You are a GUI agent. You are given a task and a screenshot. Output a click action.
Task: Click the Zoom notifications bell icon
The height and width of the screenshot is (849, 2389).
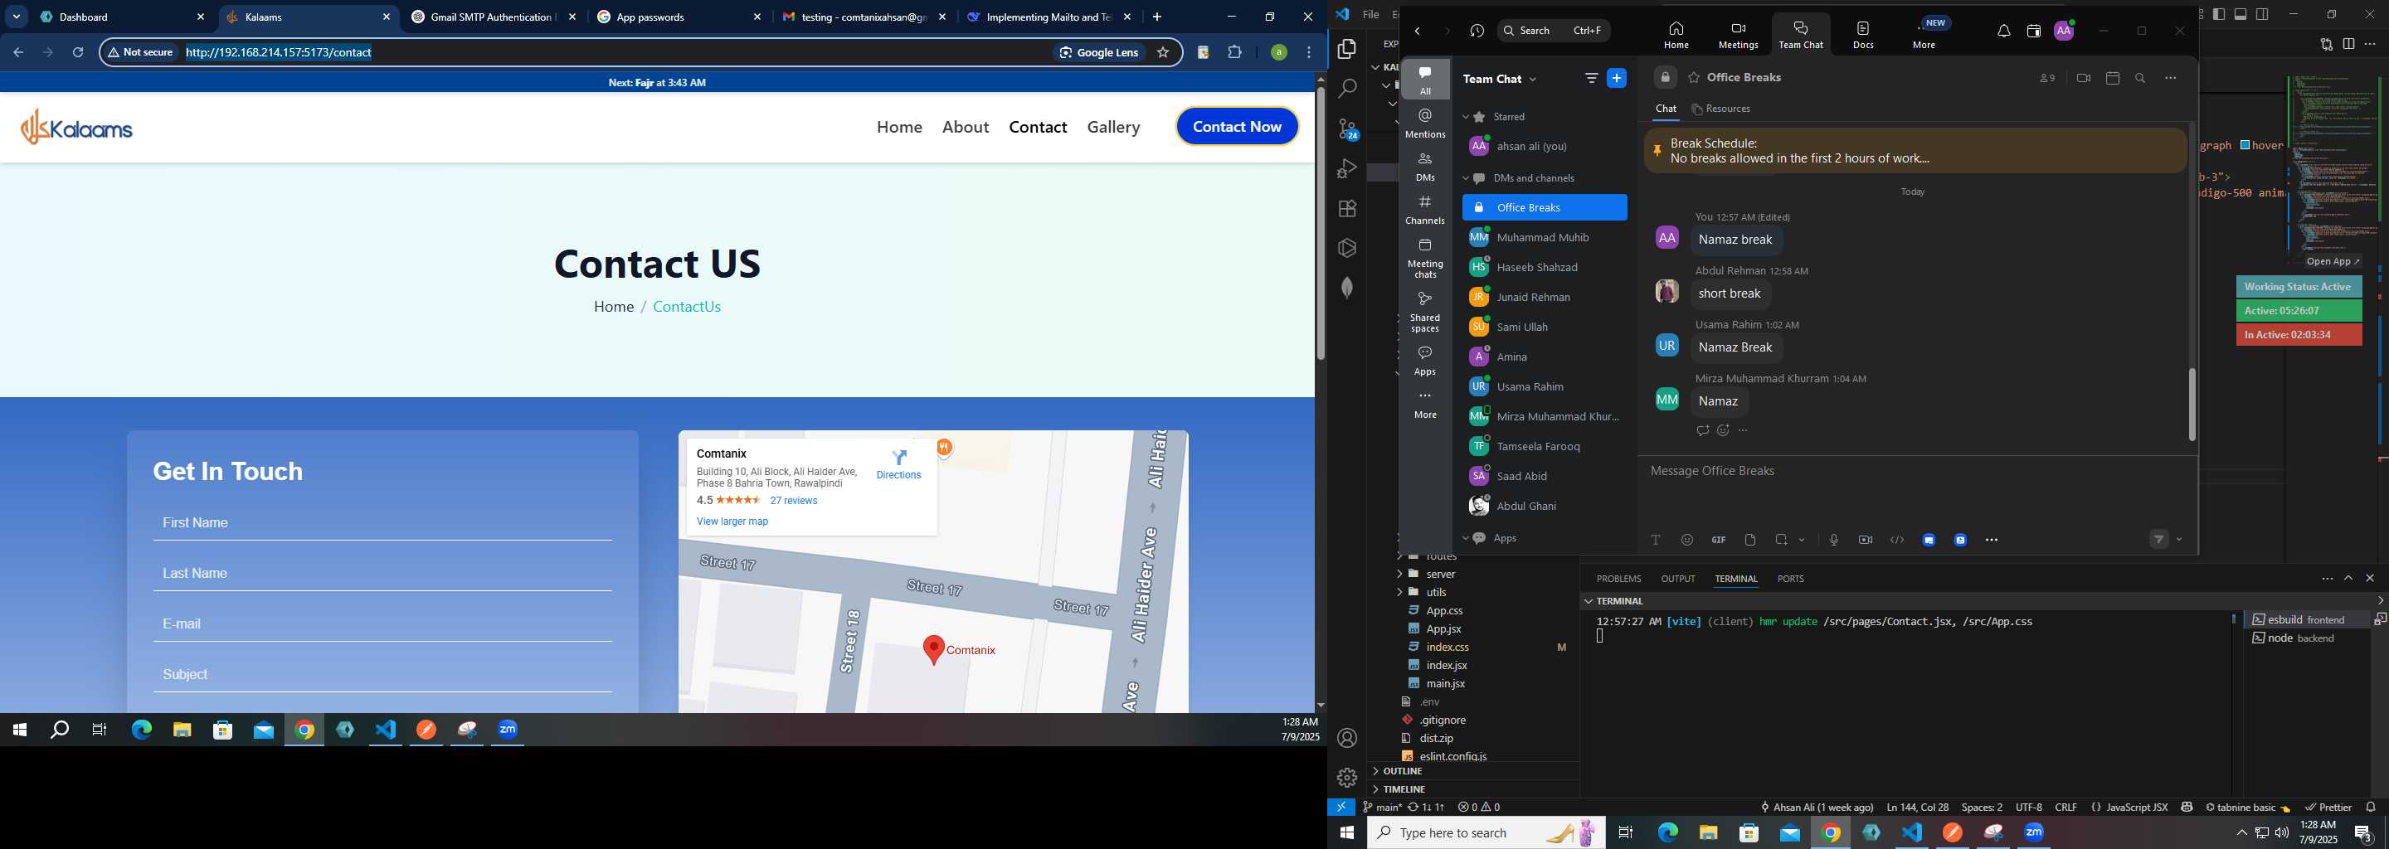point(2003,32)
